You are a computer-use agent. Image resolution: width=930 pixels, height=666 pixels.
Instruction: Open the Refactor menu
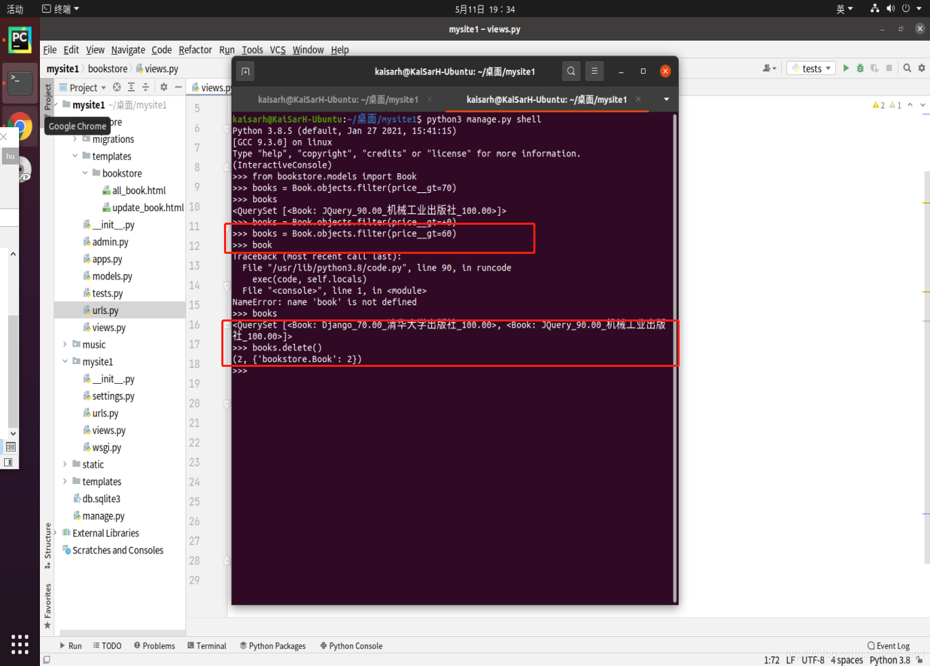pos(195,49)
